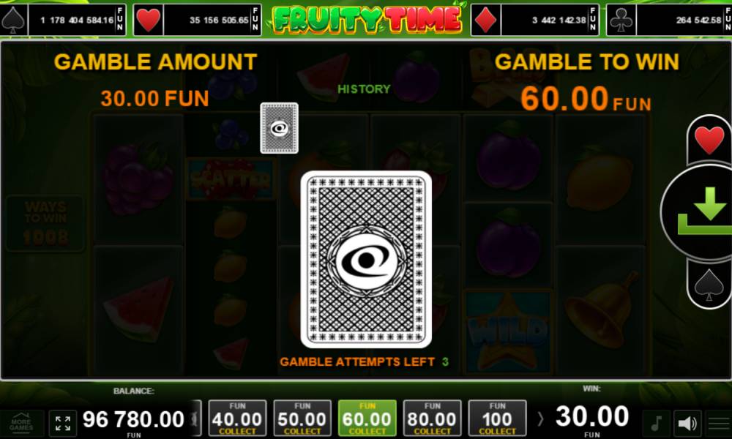The width and height of the screenshot is (732, 439).
Task: Collect 40.00 FUN button
Action: 237,418
